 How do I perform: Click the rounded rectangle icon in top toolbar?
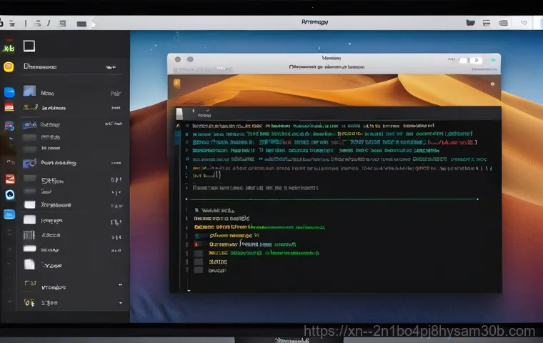click(503, 23)
